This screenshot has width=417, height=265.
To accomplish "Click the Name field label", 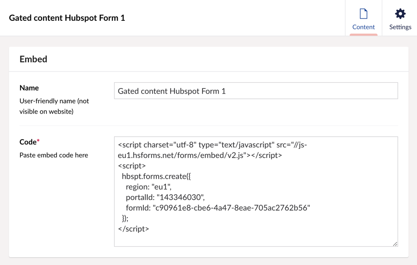I will click(x=29, y=88).
